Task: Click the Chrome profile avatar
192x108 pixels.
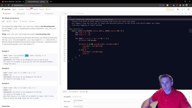Action: [187, 5]
